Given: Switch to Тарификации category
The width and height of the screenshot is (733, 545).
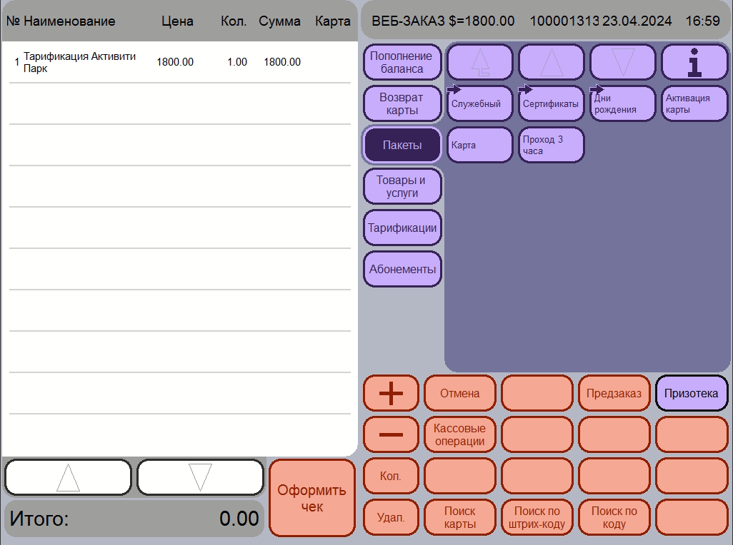Looking at the screenshot, I should pos(402,228).
